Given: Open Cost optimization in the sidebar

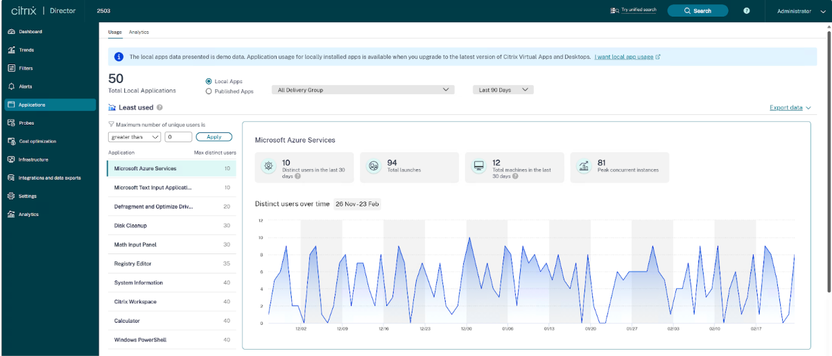Looking at the screenshot, I should pos(12,141).
